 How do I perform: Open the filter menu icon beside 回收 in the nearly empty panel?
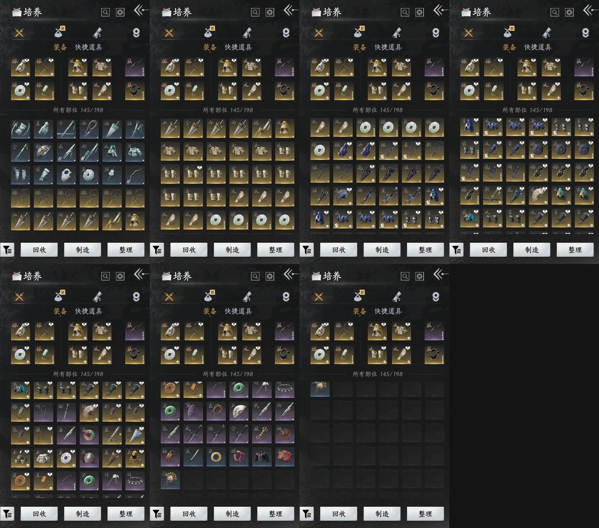[306, 514]
